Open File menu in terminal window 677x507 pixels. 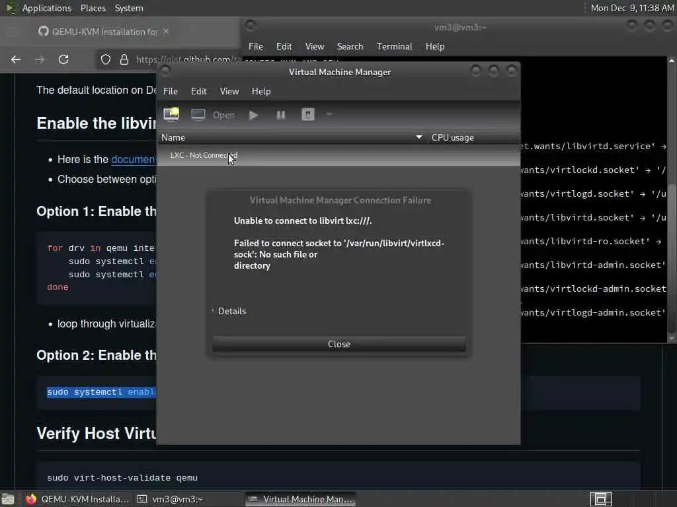pos(256,47)
